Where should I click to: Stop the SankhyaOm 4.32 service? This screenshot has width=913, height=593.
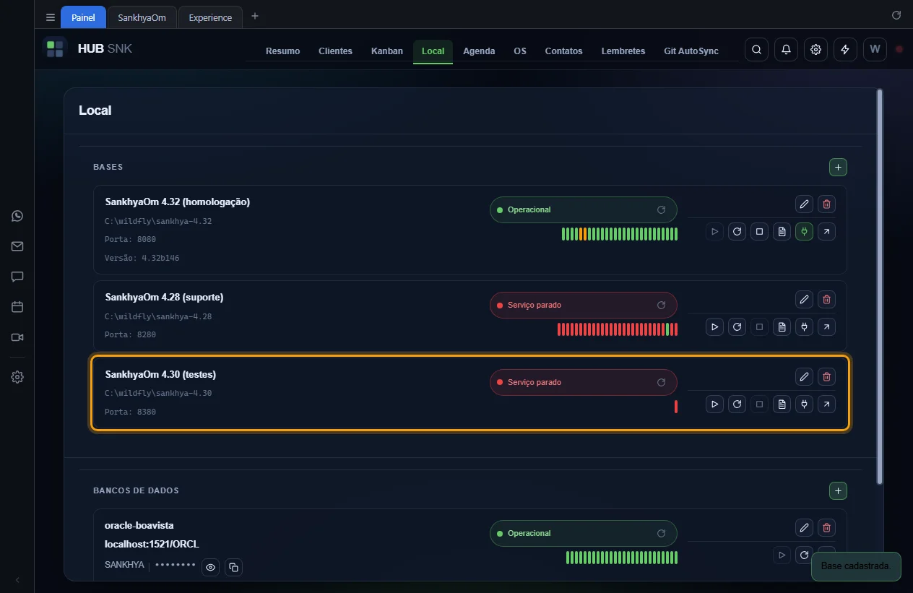click(x=759, y=232)
